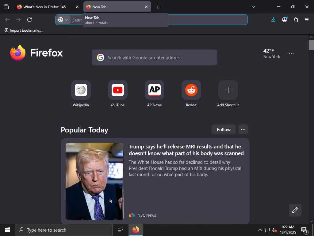Click the Firefox taskbar icon
Screen dimensions: 314x236
[x=136, y=230]
